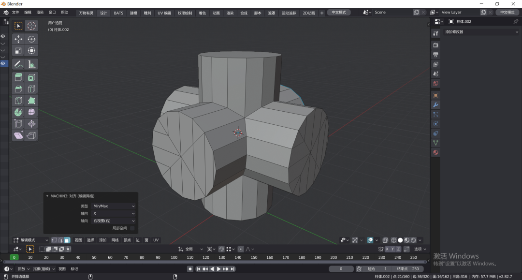This screenshot has height=280, width=522.
Task: Click the 结束点 end frame field
Action: point(408,269)
